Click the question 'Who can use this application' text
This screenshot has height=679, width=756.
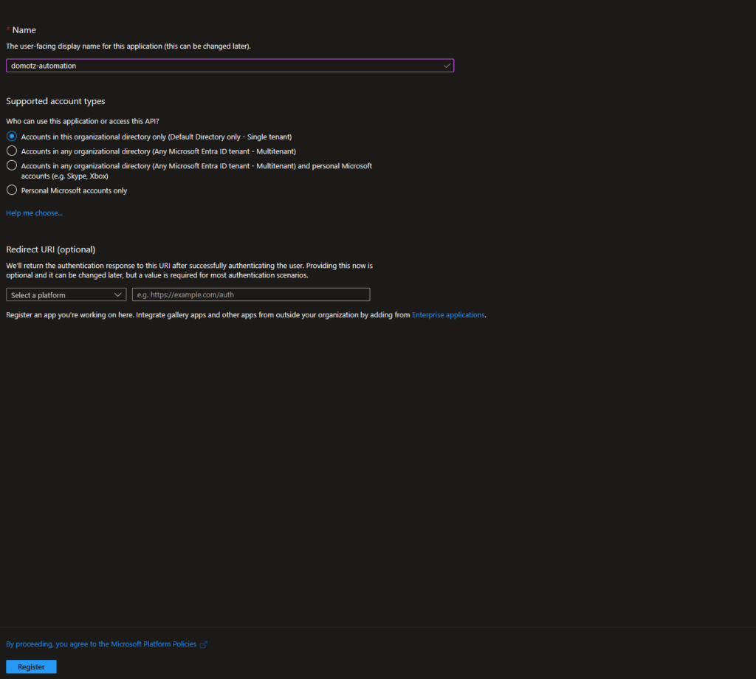tap(83, 121)
